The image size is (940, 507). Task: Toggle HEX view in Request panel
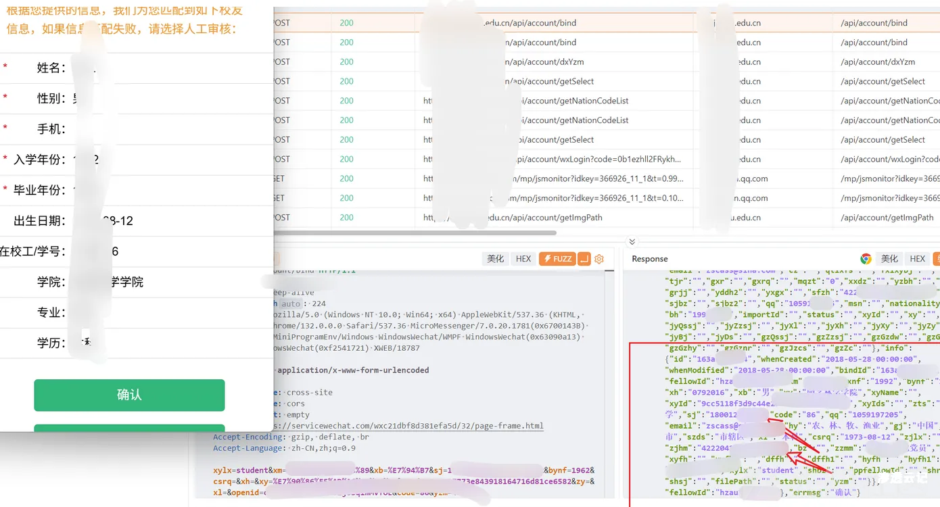[x=523, y=259]
